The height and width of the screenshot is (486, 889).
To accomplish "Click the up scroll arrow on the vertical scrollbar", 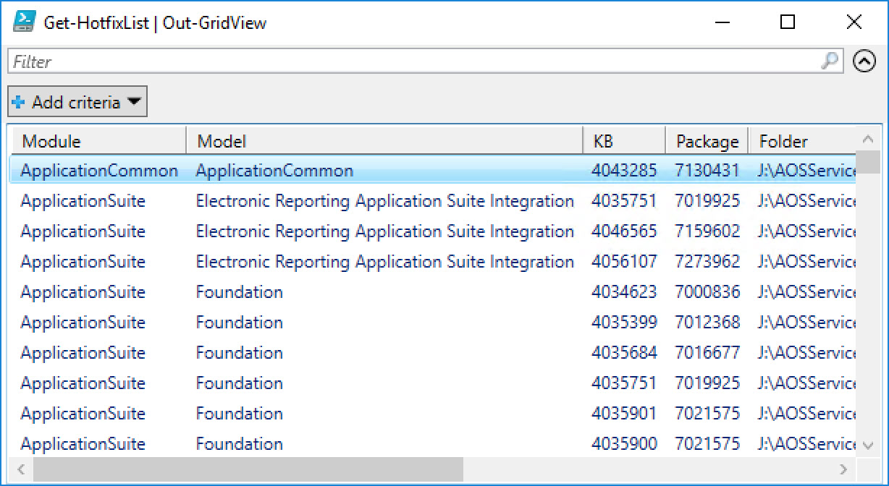I will [x=867, y=139].
